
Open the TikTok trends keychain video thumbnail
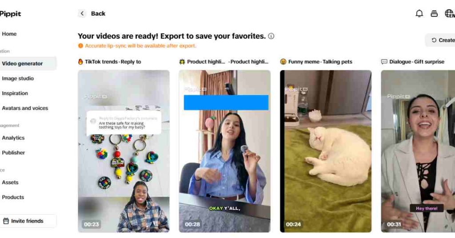124,151
